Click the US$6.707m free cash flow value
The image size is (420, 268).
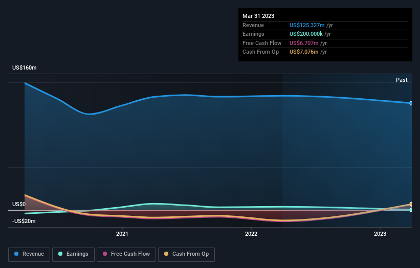304,43
